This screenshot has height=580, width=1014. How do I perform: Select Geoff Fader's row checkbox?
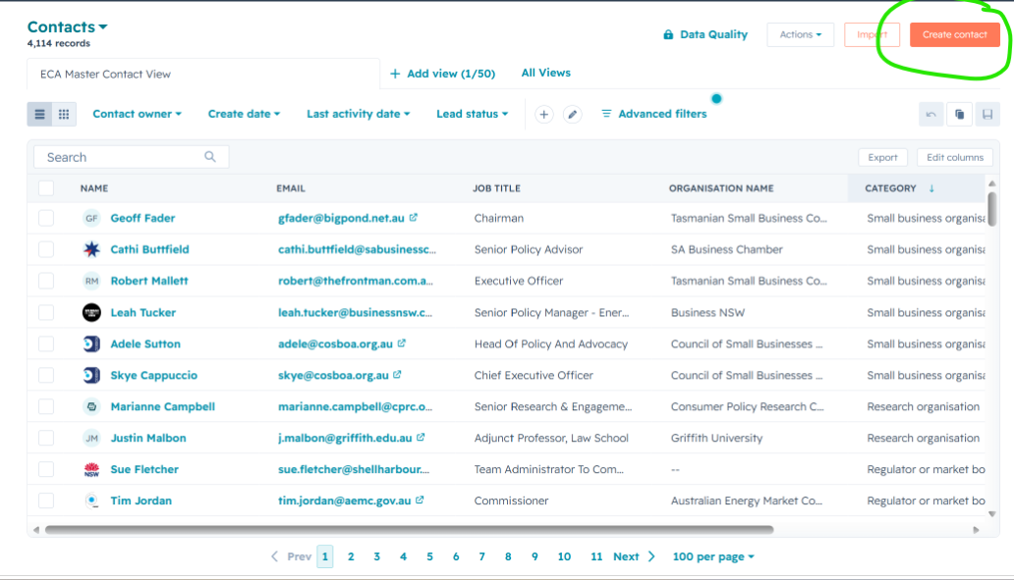(46, 218)
